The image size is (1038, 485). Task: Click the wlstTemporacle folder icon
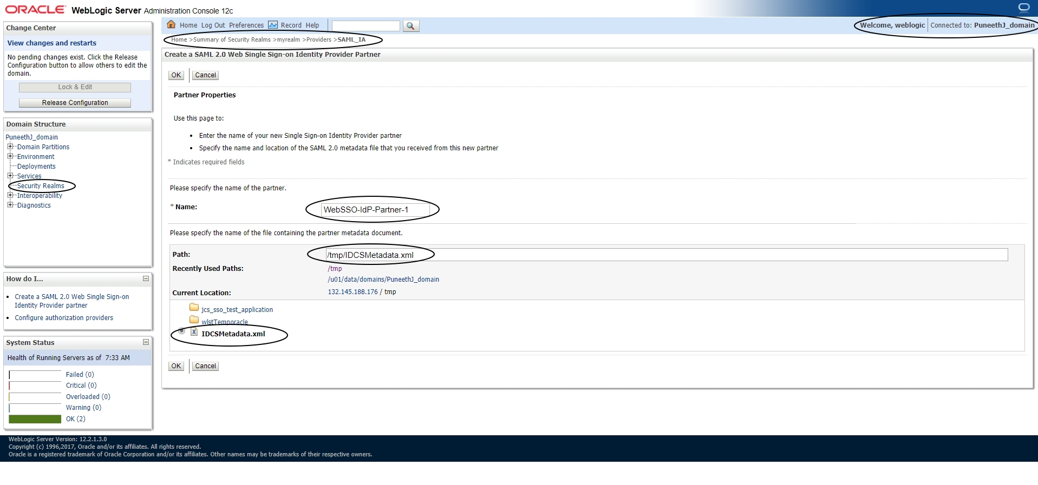click(194, 319)
